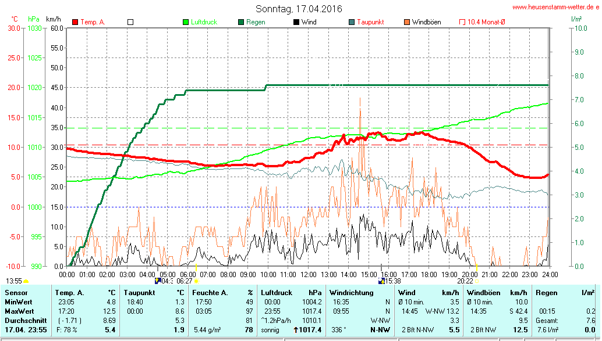Viewport: 602px width, 341px height.
Task: Click the upward pressure trend arrow by 1017.4
Action: click(296, 330)
